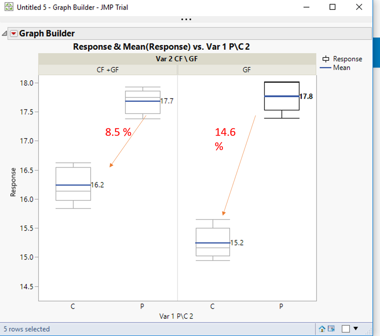
Task: Click the JMP window icon in title bar
Action: [x=9, y=7]
